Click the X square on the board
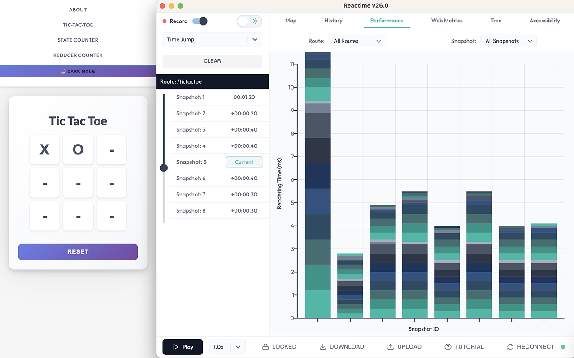This screenshot has width=574, height=358. click(x=44, y=149)
